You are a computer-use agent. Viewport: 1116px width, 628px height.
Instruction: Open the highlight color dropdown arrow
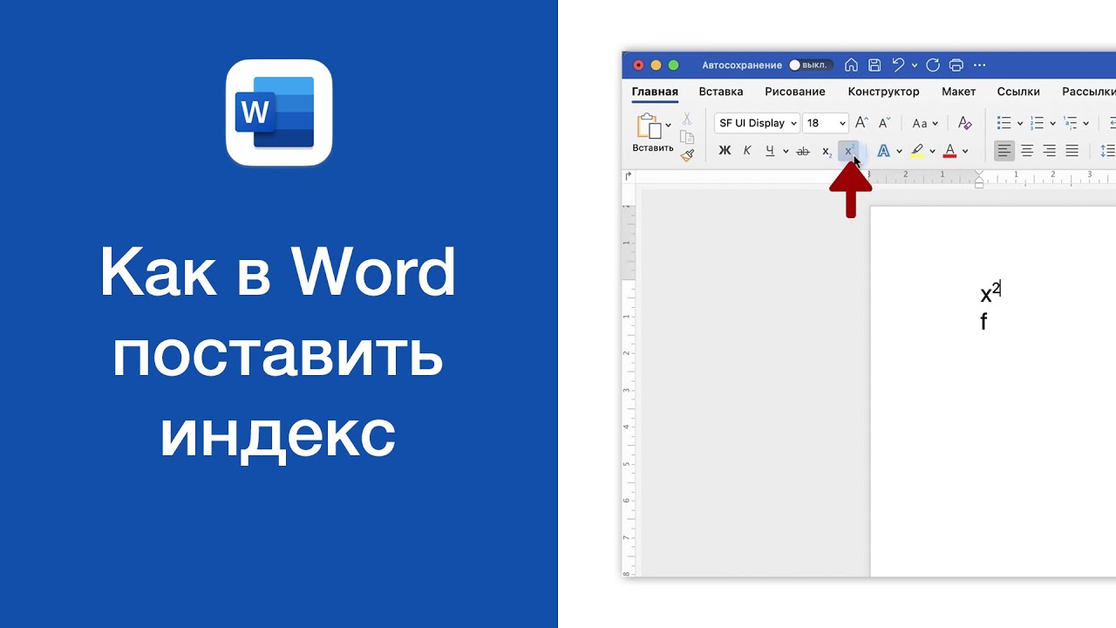coord(932,151)
